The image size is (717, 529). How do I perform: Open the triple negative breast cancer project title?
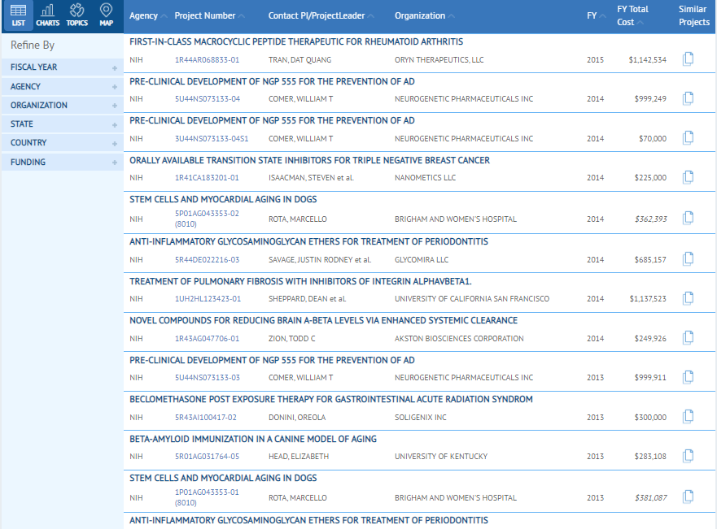[x=309, y=160]
